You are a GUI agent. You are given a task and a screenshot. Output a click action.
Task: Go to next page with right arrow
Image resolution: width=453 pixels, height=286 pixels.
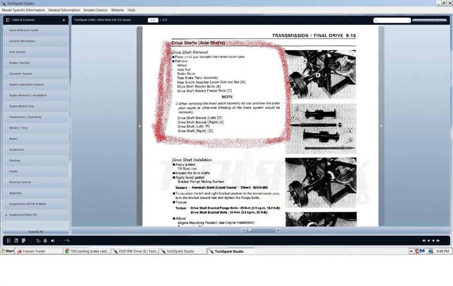pos(381,126)
